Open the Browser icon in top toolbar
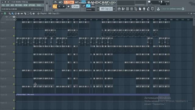Image resolution: width=195 pixels, height=110 pixels. 136,9
